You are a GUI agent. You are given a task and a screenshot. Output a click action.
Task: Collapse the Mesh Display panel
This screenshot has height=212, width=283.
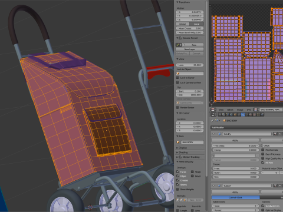[177, 161]
